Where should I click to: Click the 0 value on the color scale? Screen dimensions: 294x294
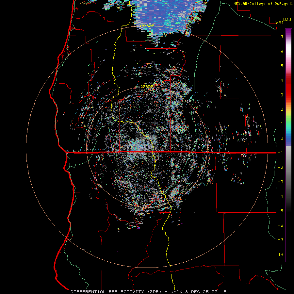(x=282, y=139)
